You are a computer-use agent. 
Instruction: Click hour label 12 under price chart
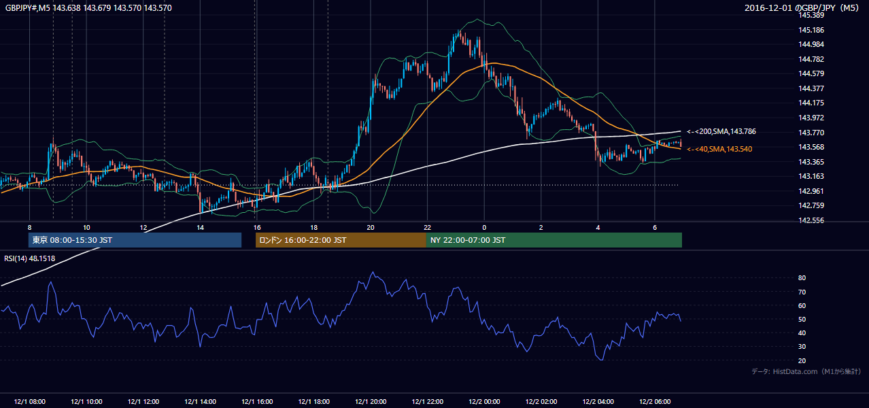[143, 227]
